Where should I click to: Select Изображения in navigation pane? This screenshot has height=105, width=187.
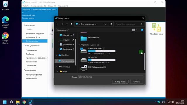point(67,49)
